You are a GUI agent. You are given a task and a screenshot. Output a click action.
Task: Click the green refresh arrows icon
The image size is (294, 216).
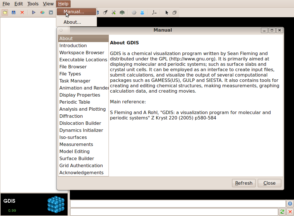click(282, 211)
